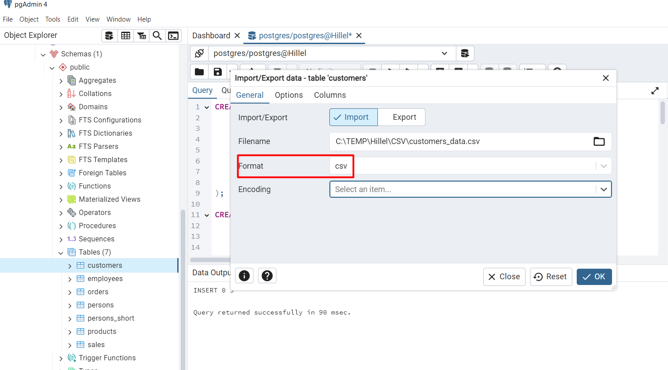The image size is (668, 370).
Task: Open the Query Tool from Object Explorer toolbar
Action: pyautogui.click(x=109, y=36)
